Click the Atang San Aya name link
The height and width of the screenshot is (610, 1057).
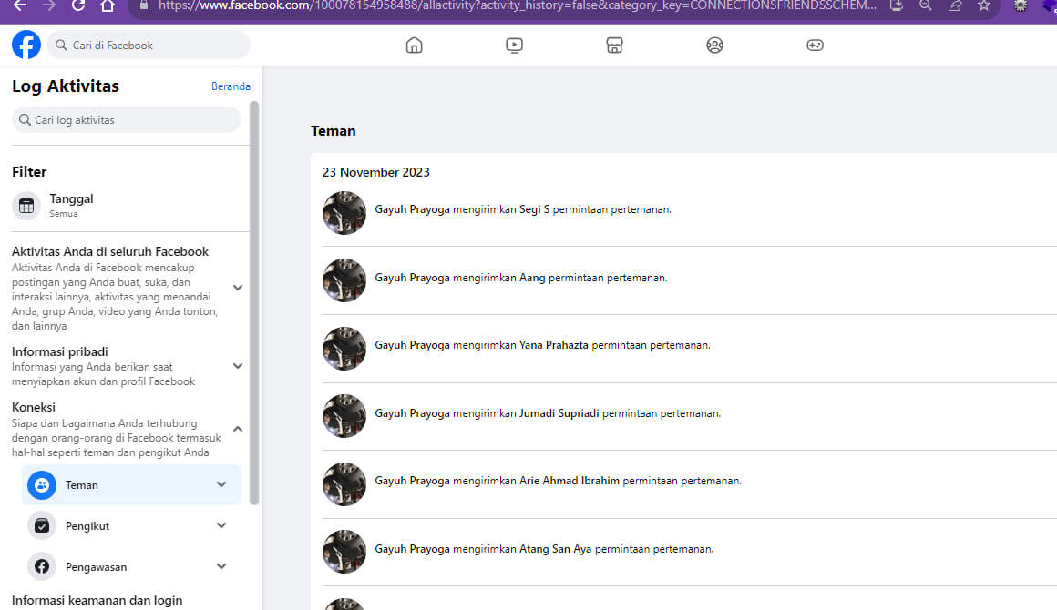tap(555, 549)
